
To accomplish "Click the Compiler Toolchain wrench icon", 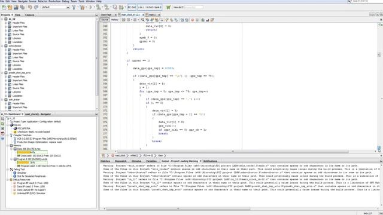I will [x=11, y=135].
